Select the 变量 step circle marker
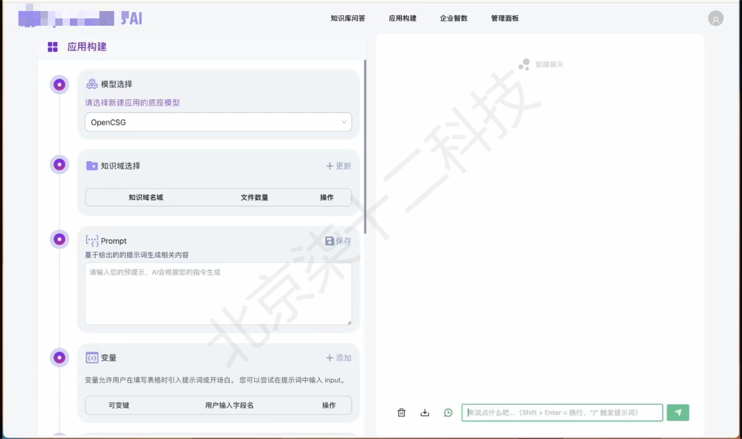 tap(59, 357)
